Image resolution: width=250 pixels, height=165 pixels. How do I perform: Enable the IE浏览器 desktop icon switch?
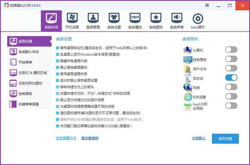point(231,96)
